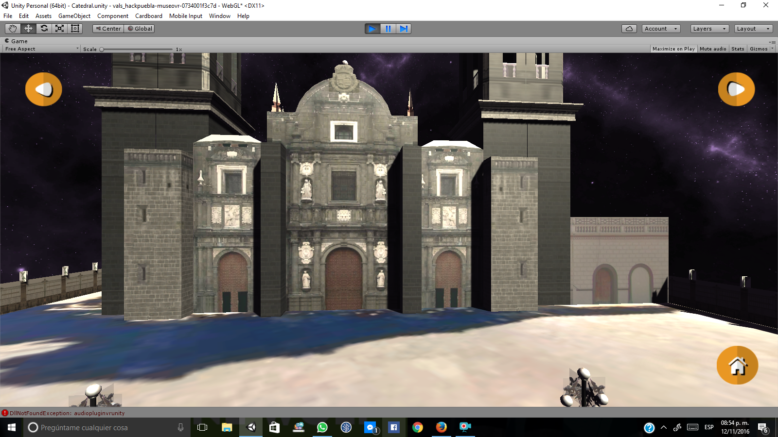Open Messenger from the taskbar
The image size is (778, 437).
coord(371,427)
